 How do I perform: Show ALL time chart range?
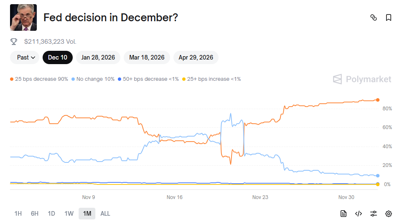(105, 214)
